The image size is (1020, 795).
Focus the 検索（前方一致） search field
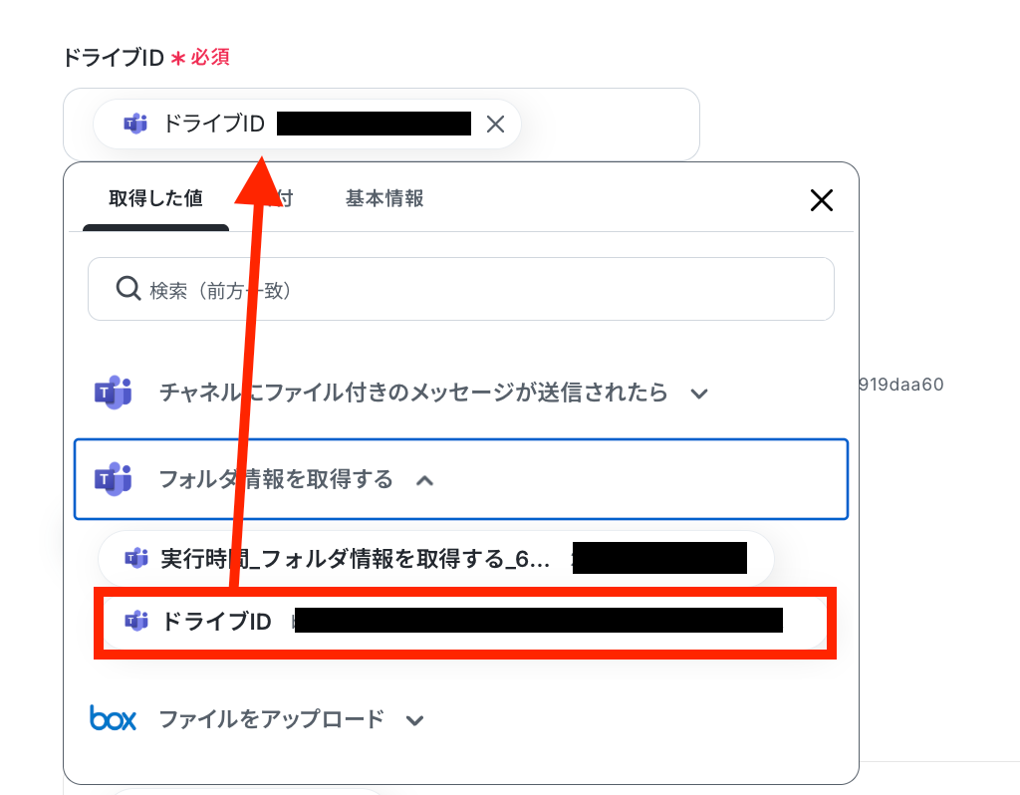point(461,289)
